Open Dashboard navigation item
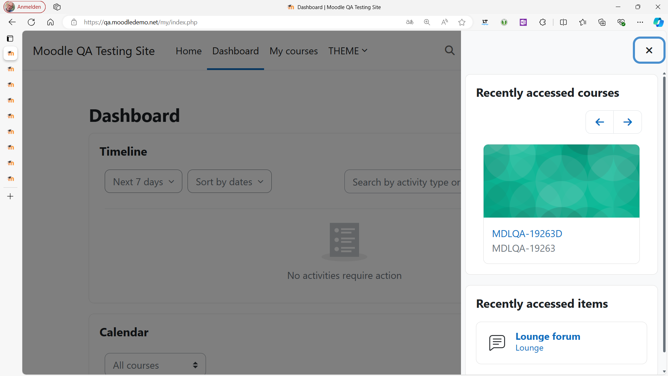The height and width of the screenshot is (376, 668). tap(236, 51)
